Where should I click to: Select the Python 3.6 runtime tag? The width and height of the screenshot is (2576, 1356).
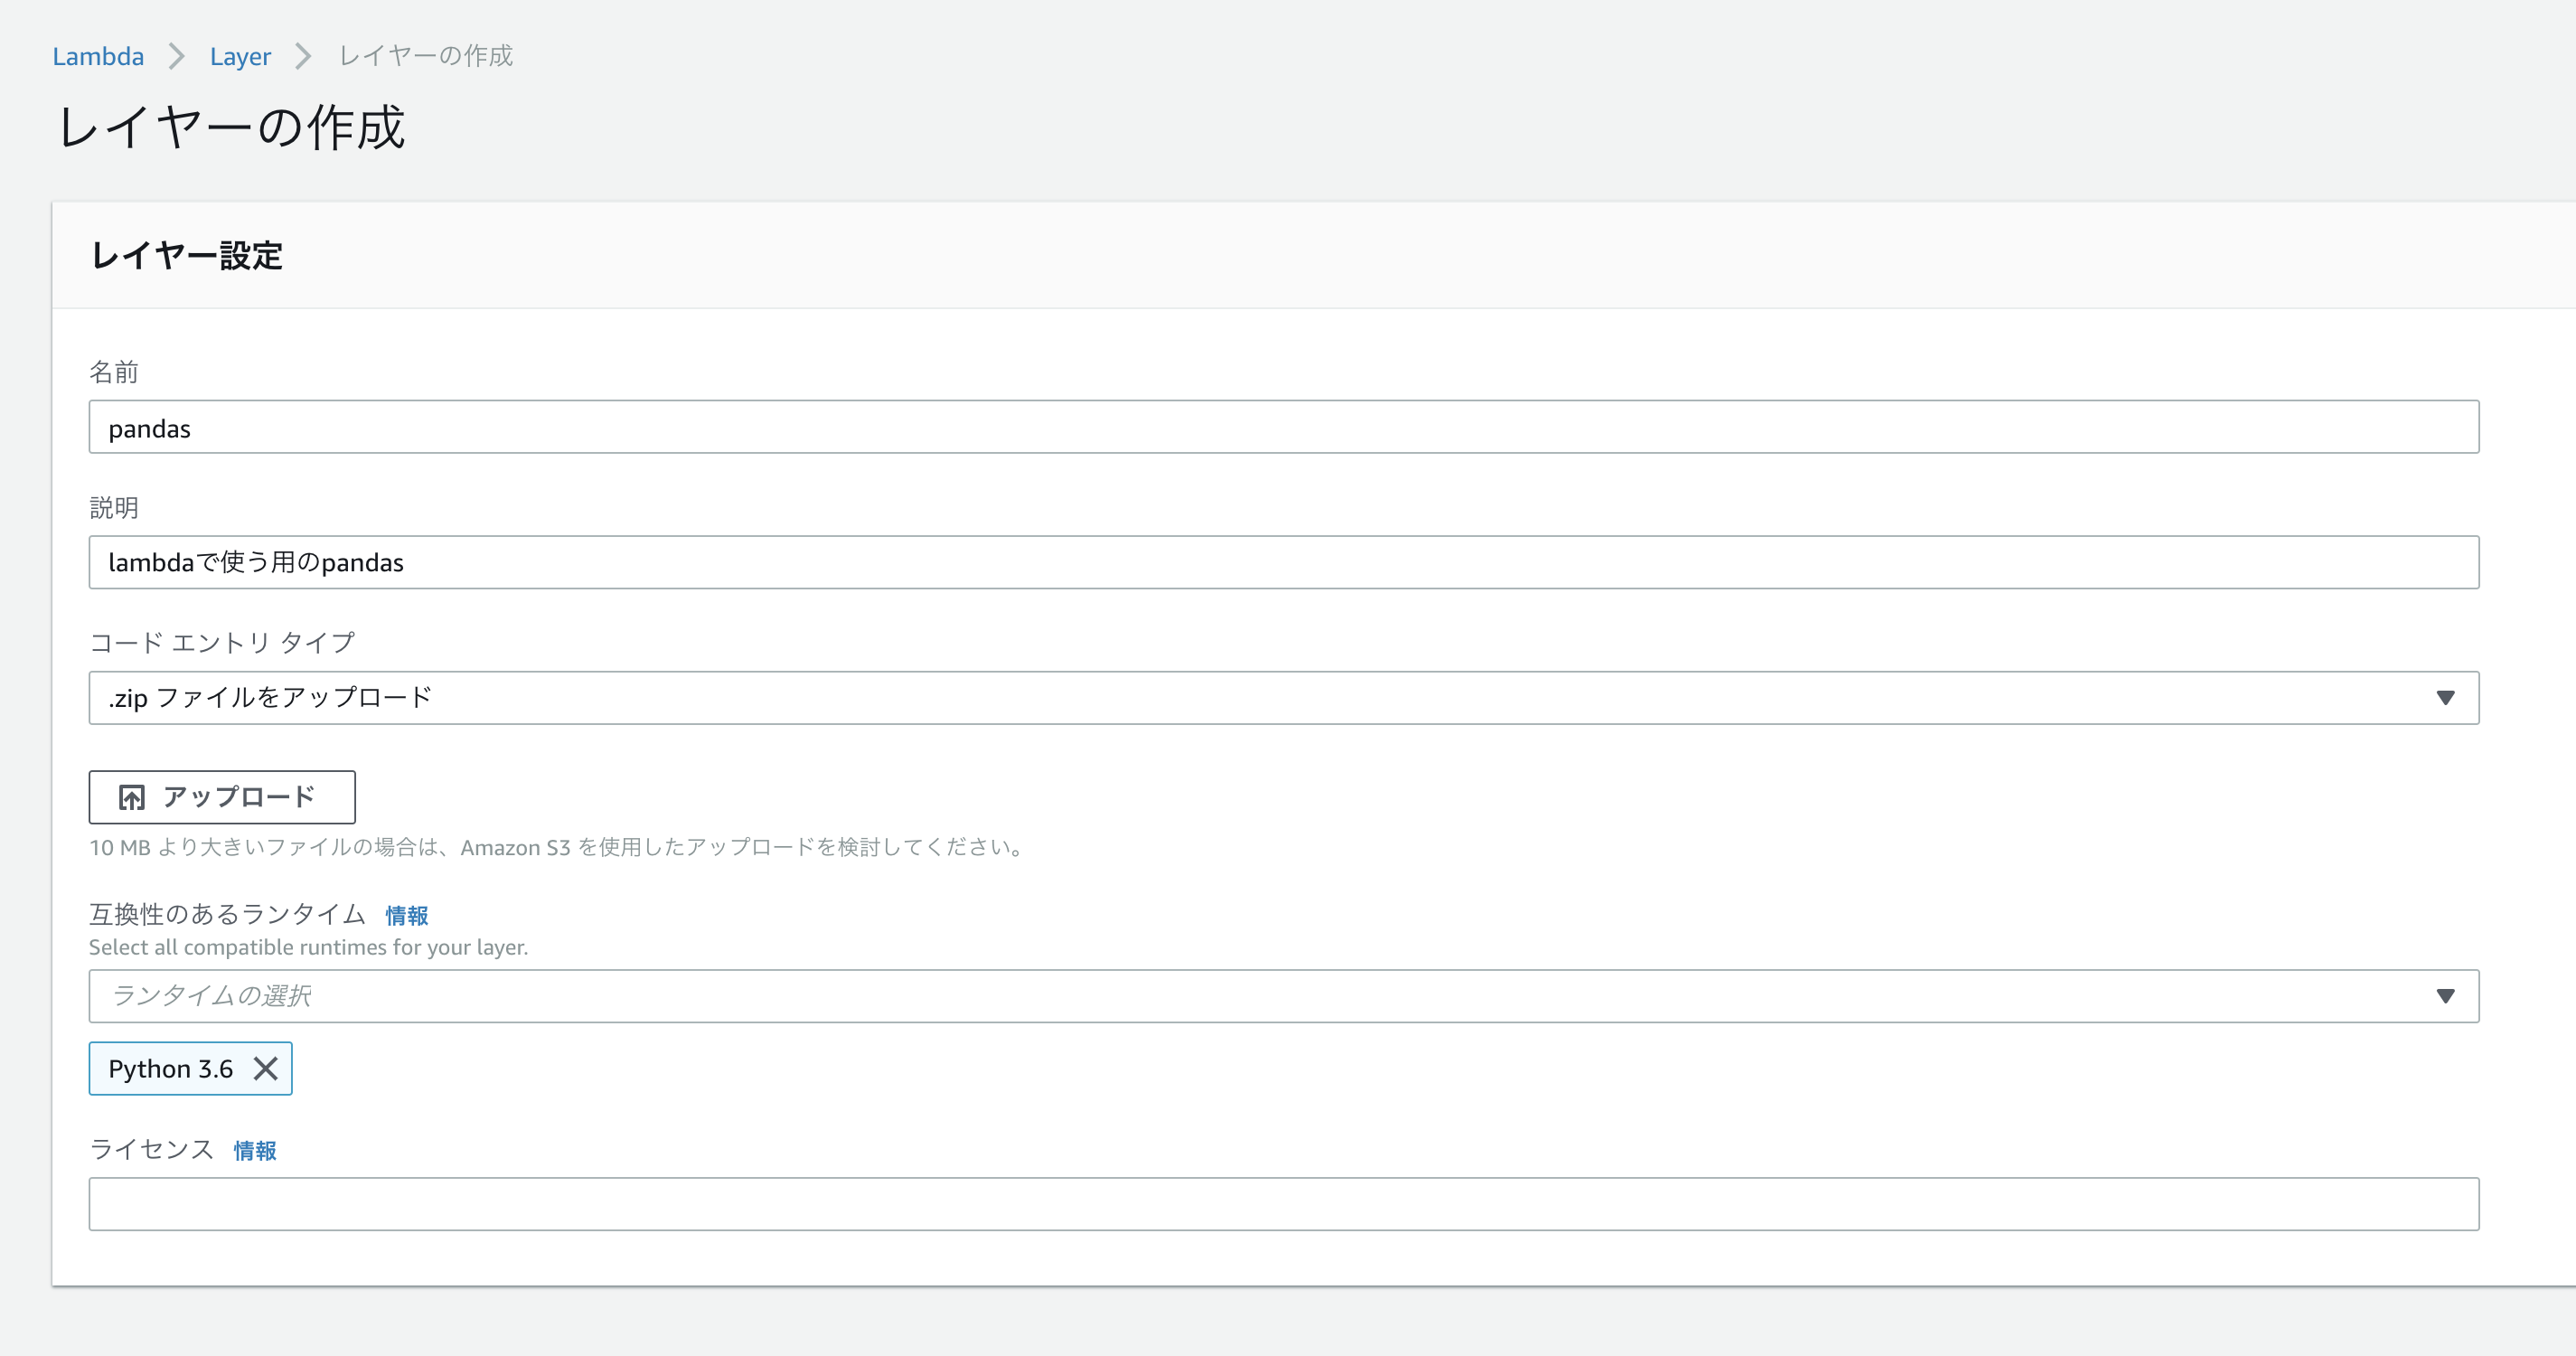pyautogui.click(x=170, y=1068)
